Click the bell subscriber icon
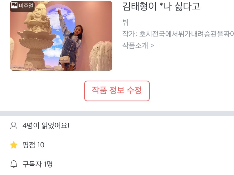The height and width of the screenshot is (175, 234). pos(14,164)
